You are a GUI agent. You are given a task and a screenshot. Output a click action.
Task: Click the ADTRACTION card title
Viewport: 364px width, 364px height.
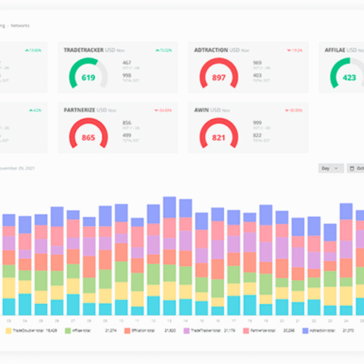(x=211, y=50)
